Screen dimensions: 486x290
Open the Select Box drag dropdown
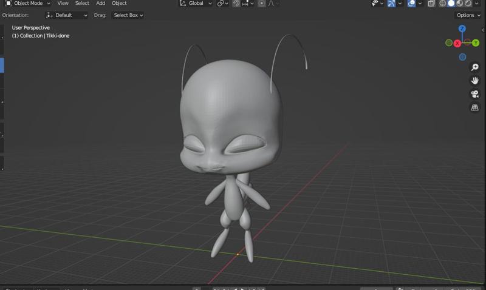pyautogui.click(x=128, y=15)
